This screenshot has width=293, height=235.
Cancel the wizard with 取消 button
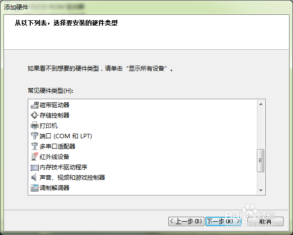coord(265,221)
